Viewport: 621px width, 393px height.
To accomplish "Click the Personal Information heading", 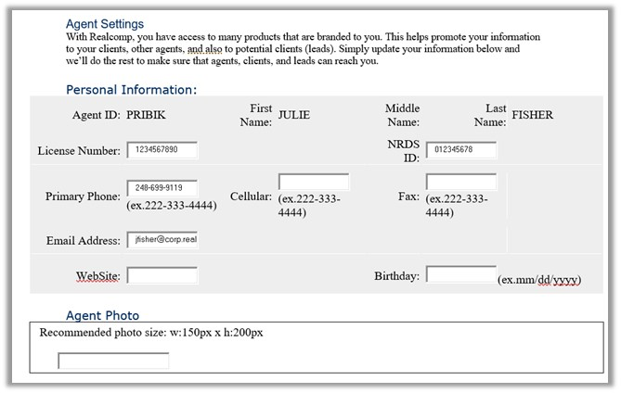I will (131, 90).
